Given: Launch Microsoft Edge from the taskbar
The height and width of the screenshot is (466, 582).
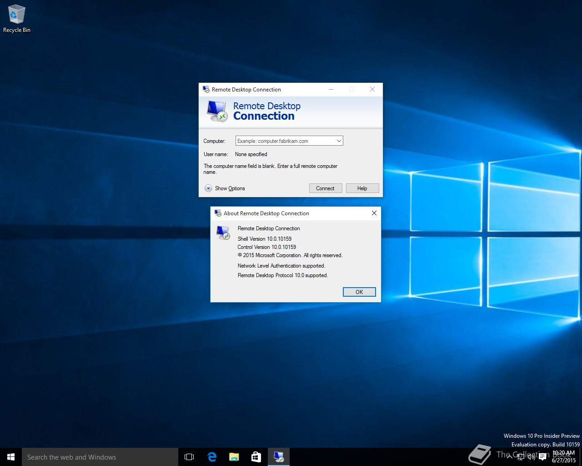Looking at the screenshot, I should (x=212, y=457).
